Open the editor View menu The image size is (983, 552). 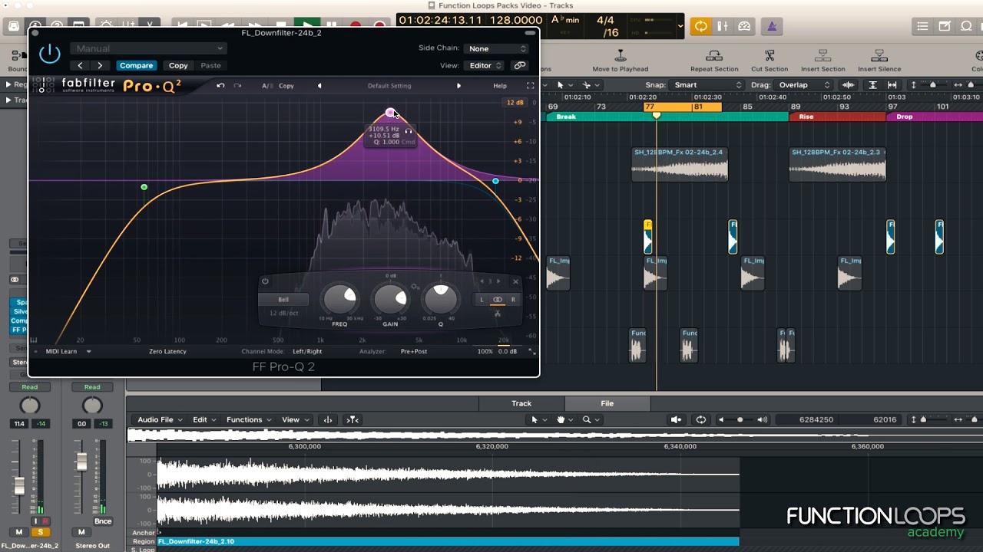296,419
